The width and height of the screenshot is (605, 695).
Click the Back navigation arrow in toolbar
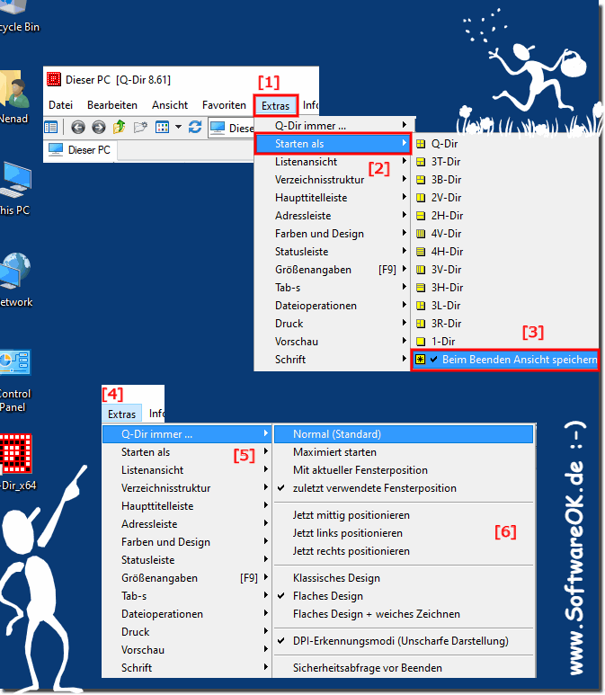pos(78,128)
